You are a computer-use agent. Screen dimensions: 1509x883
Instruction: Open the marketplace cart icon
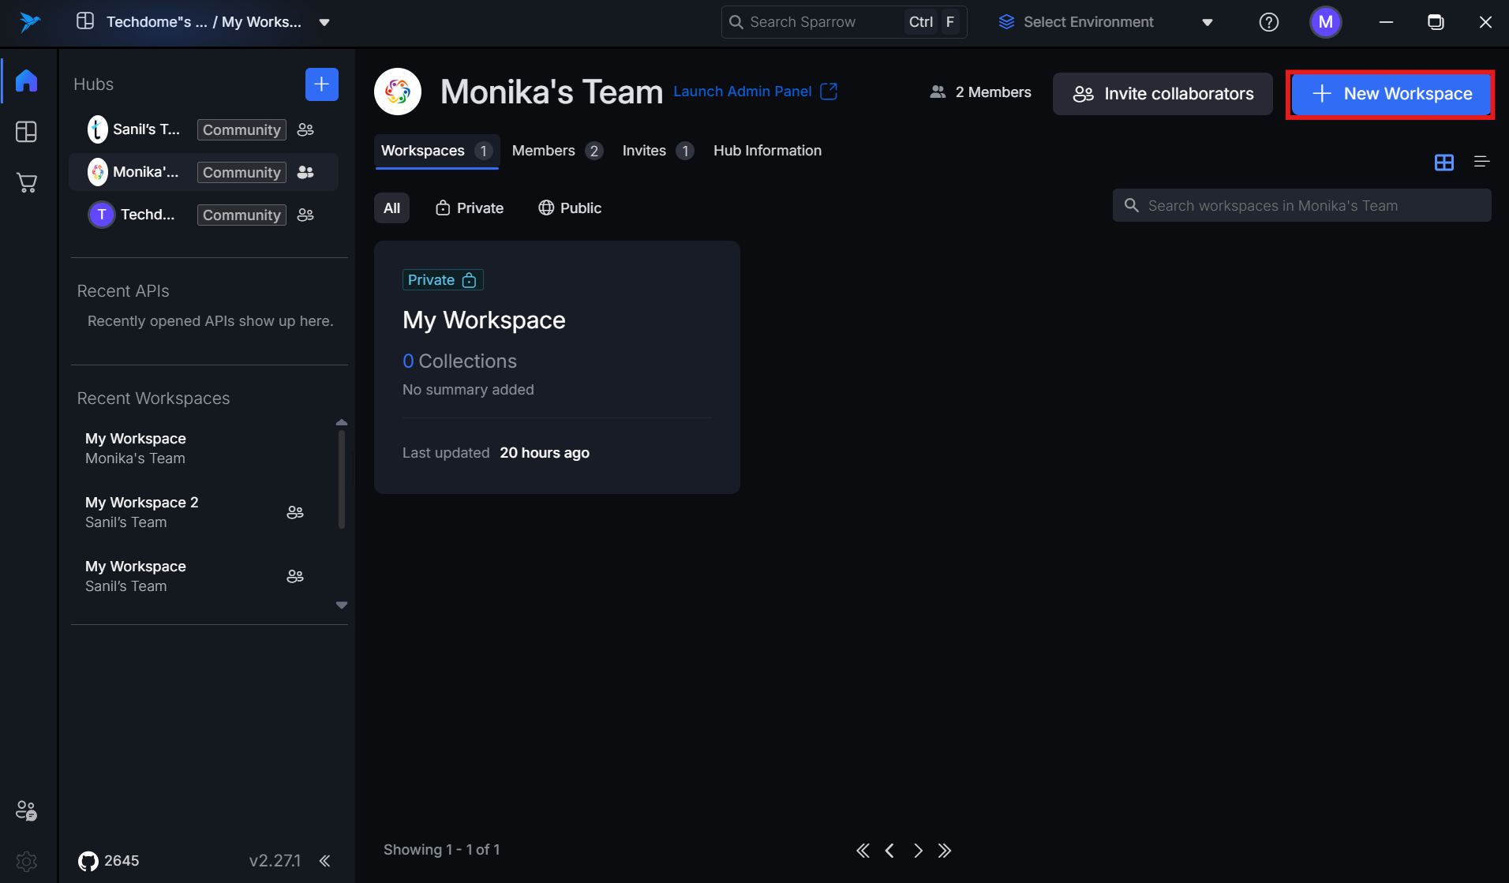click(27, 183)
